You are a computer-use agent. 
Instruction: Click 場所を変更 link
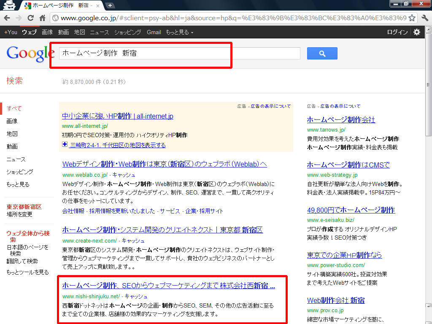pyautogui.click(x=19, y=214)
